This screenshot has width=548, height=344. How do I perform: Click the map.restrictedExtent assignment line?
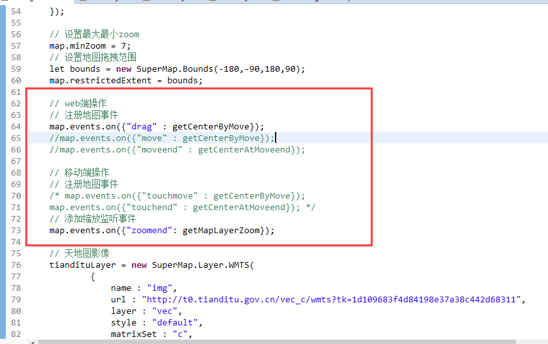(126, 81)
